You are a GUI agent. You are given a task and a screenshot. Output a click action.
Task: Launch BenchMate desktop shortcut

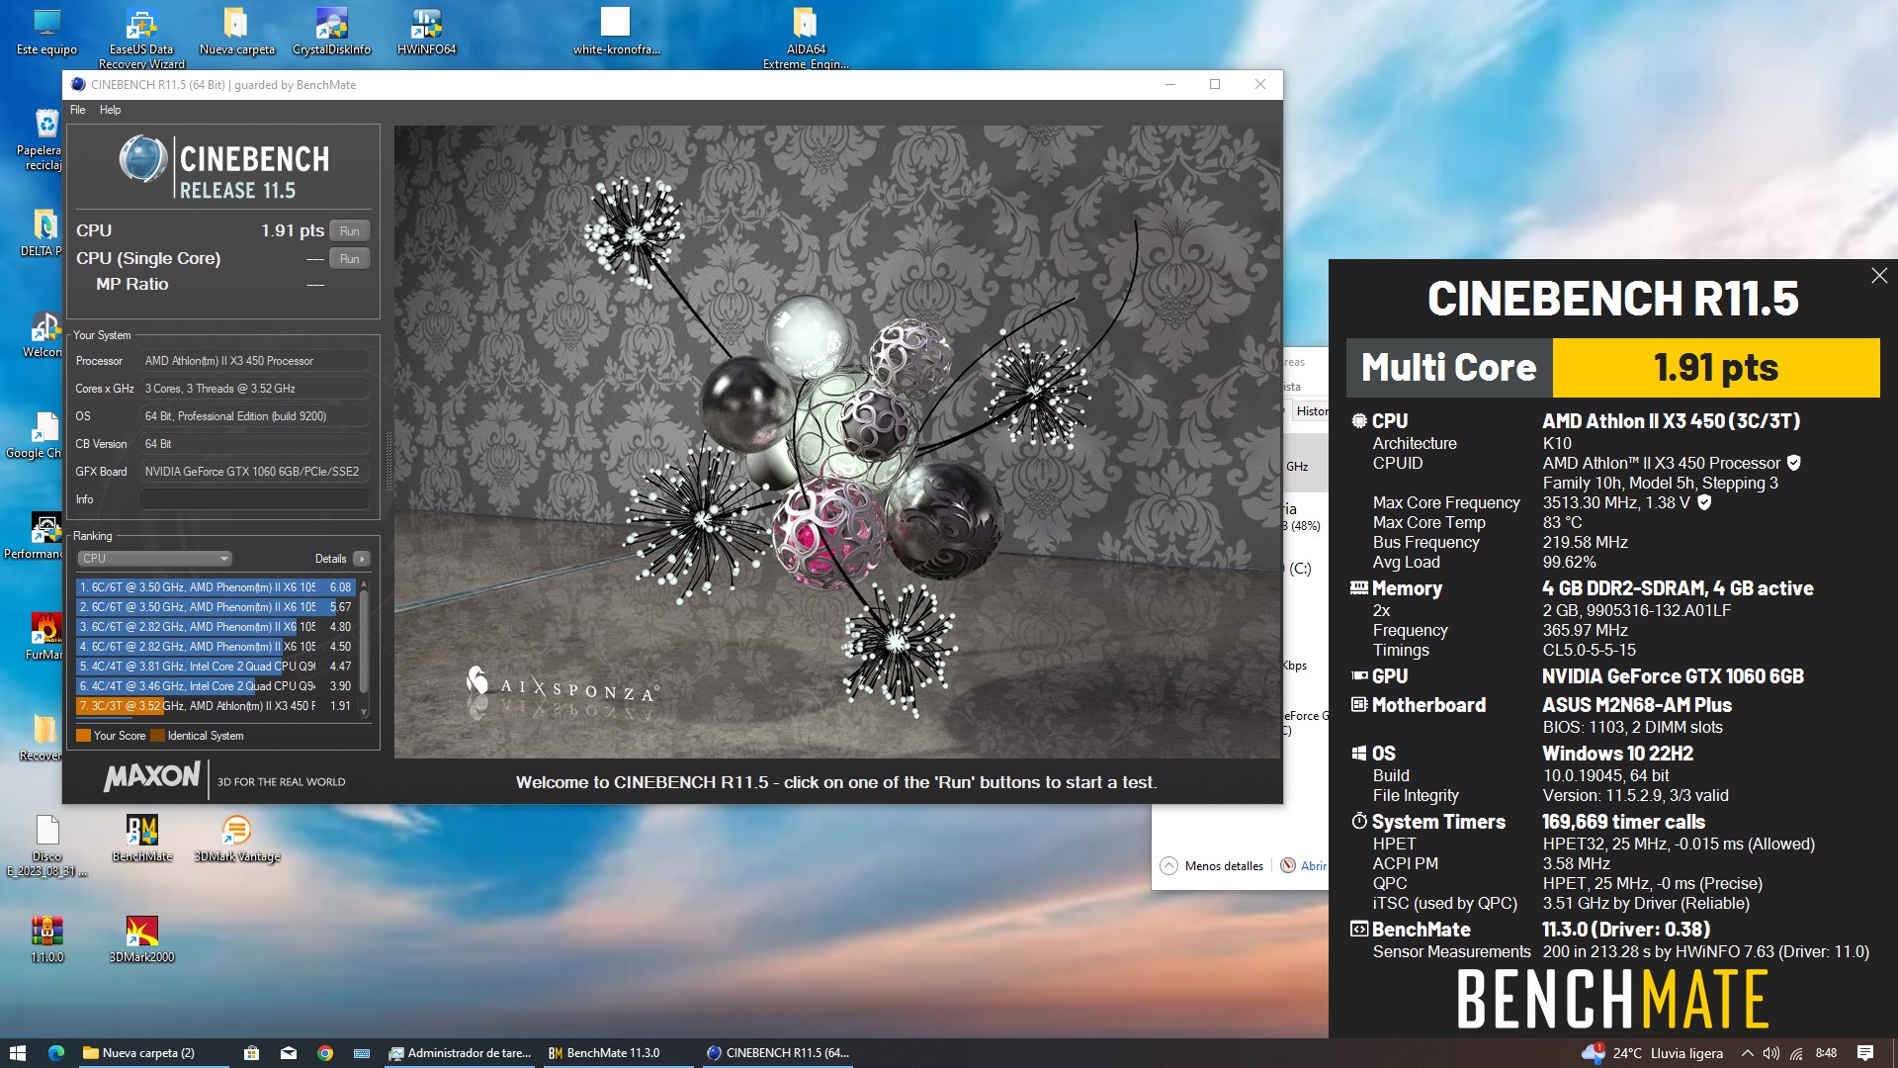141,839
